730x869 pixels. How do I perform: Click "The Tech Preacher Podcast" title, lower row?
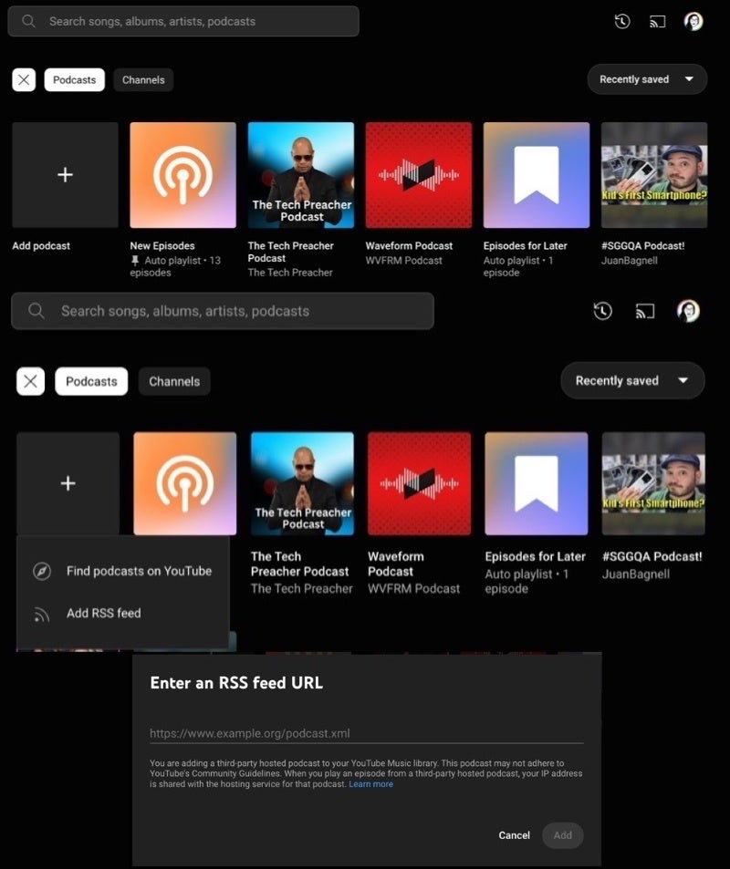pyautogui.click(x=299, y=564)
